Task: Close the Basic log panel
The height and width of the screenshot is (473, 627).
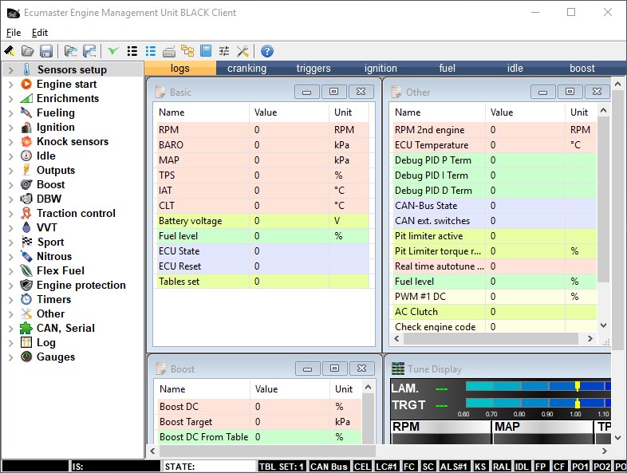Action: tap(361, 92)
